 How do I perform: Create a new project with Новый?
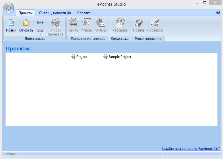[x=11, y=26]
